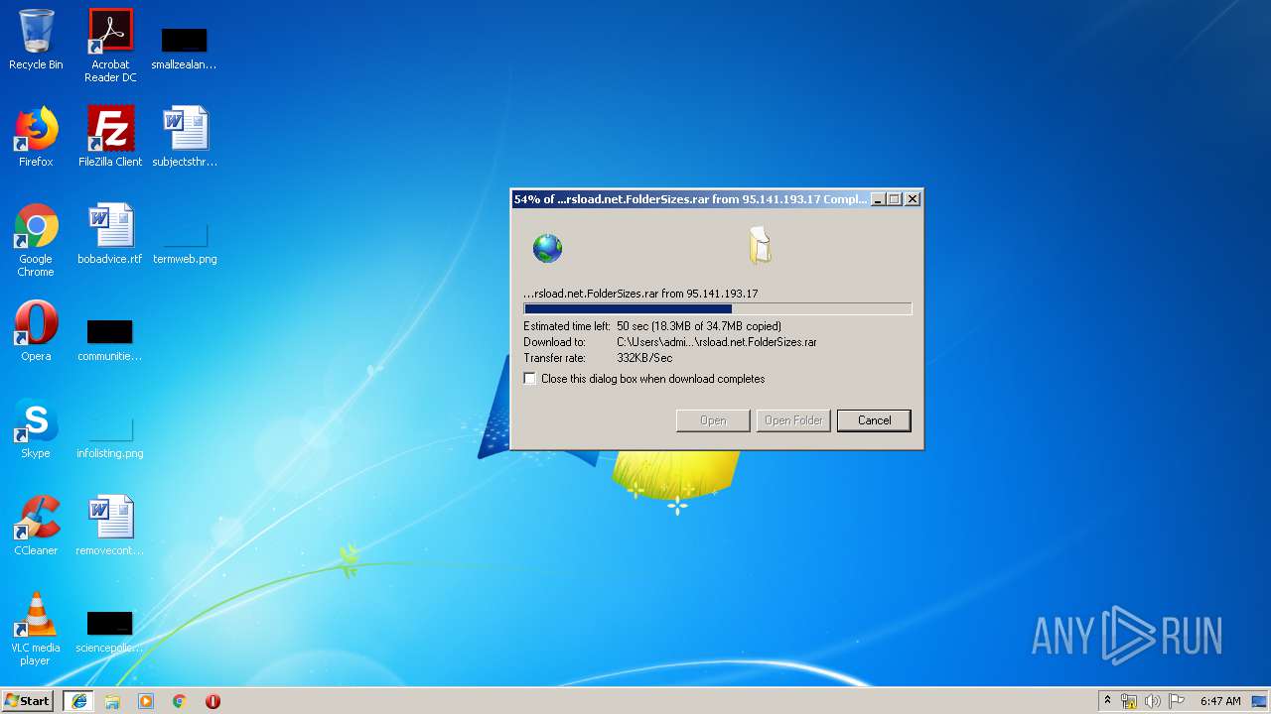This screenshot has width=1271, height=714.
Task: Select termweb.png image file
Action: point(185,243)
